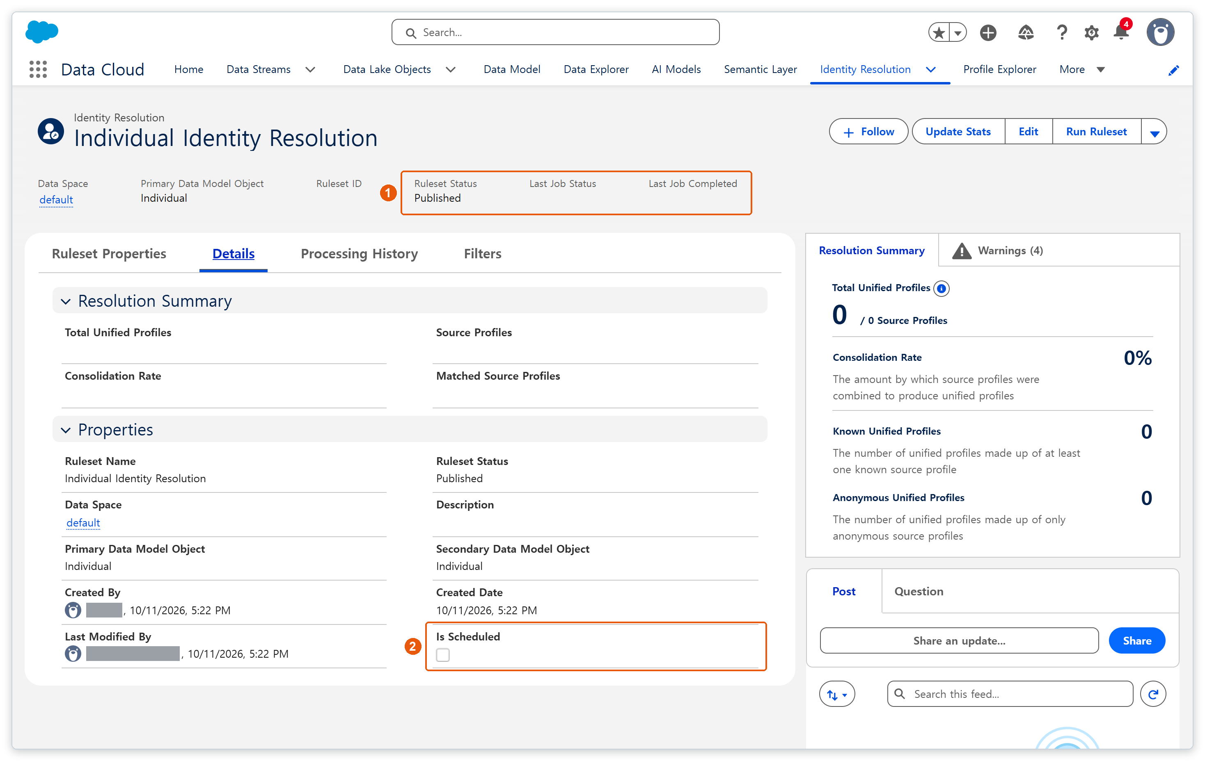The height and width of the screenshot is (761, 1205).
Task: Click the Share button
Action: tap(1137, 640)
